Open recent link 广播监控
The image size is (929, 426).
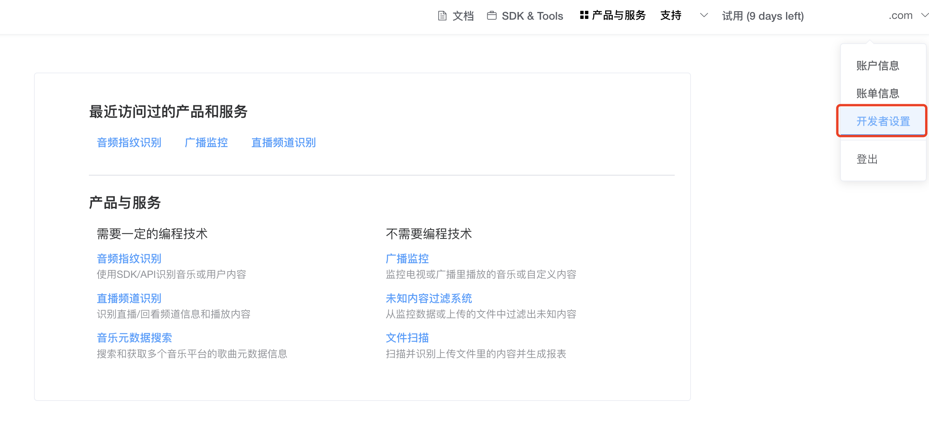point(206,143)
